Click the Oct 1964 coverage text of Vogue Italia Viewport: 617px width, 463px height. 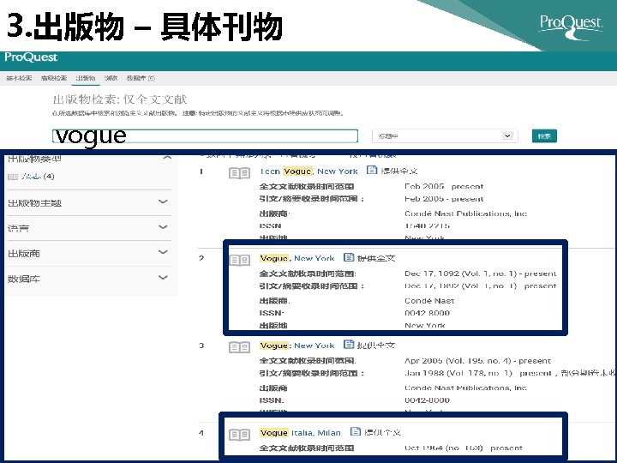click(x=463, y=448)
